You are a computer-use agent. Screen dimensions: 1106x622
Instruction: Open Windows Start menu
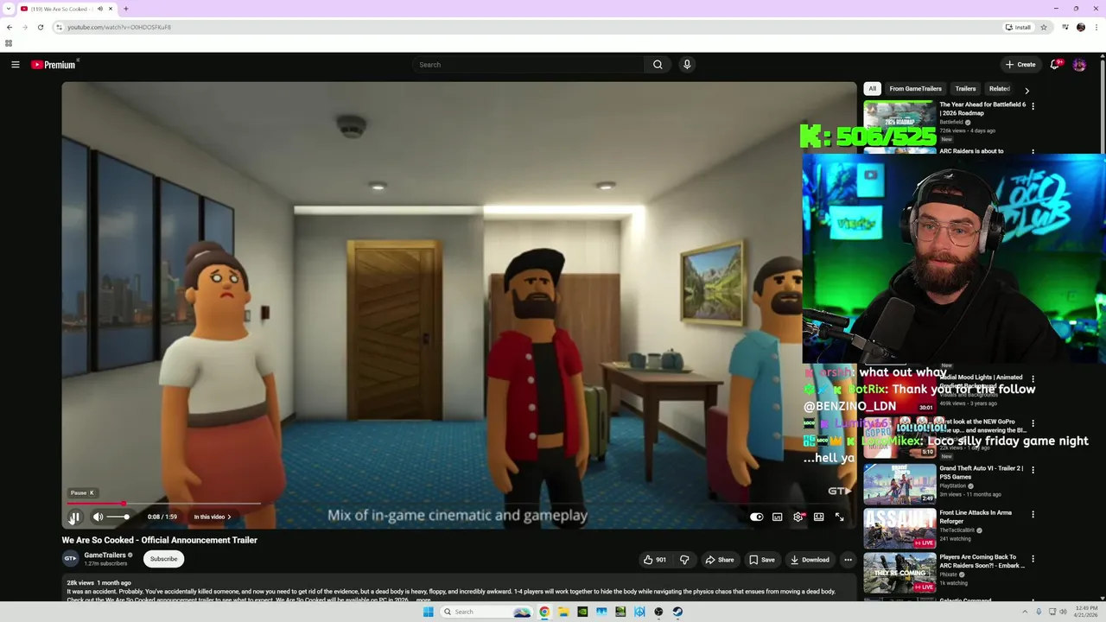pos(428,612)
